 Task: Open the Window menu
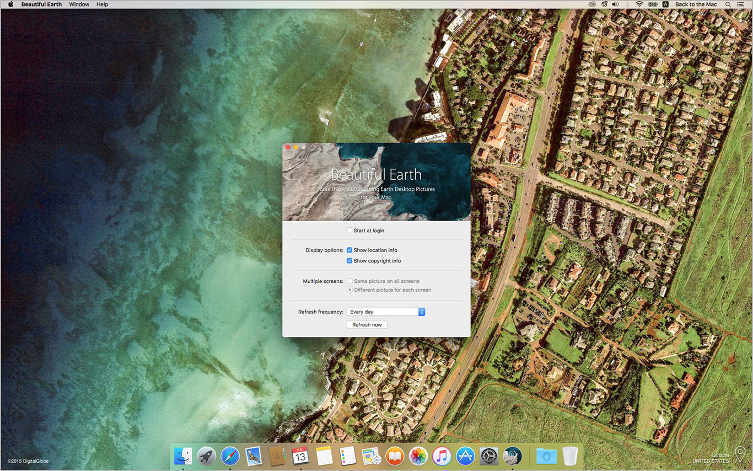[x=79, y=4]
